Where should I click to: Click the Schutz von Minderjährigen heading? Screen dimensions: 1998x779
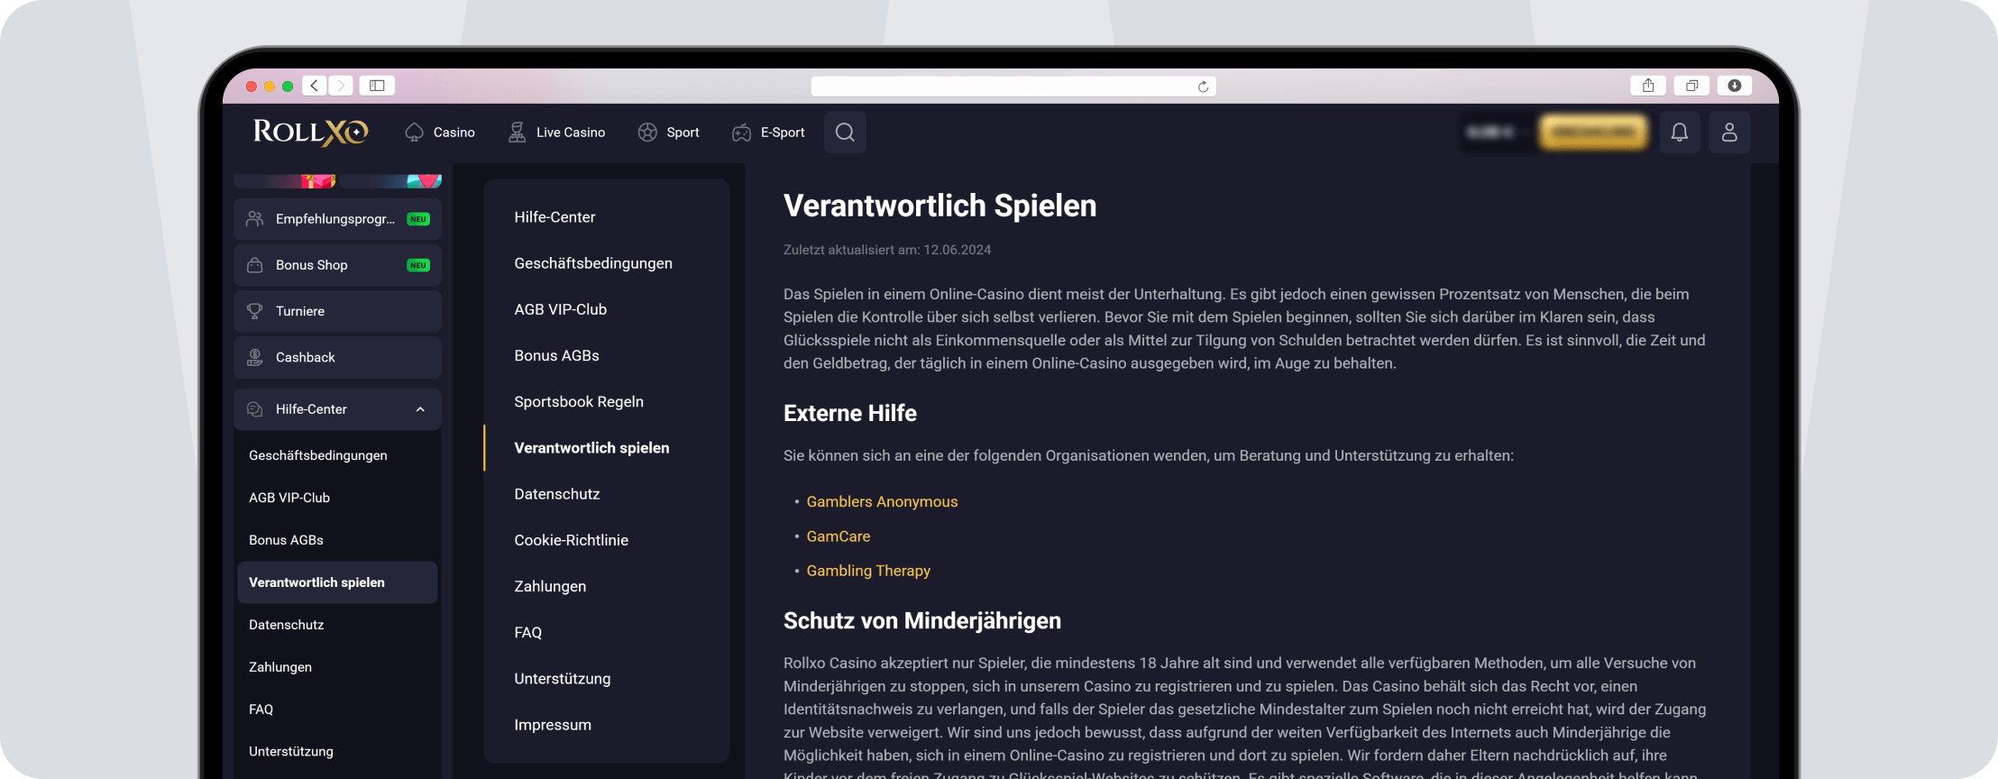(x=921, y=620)
